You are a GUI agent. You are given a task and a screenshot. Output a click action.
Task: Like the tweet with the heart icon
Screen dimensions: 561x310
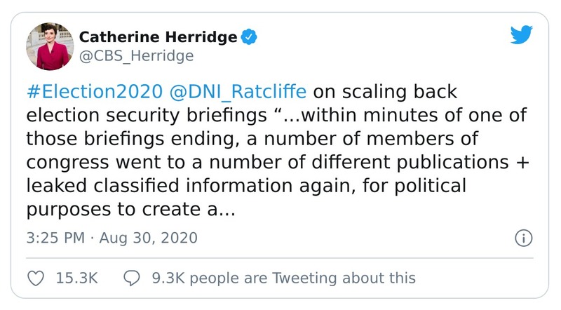[x=36, y=278]
